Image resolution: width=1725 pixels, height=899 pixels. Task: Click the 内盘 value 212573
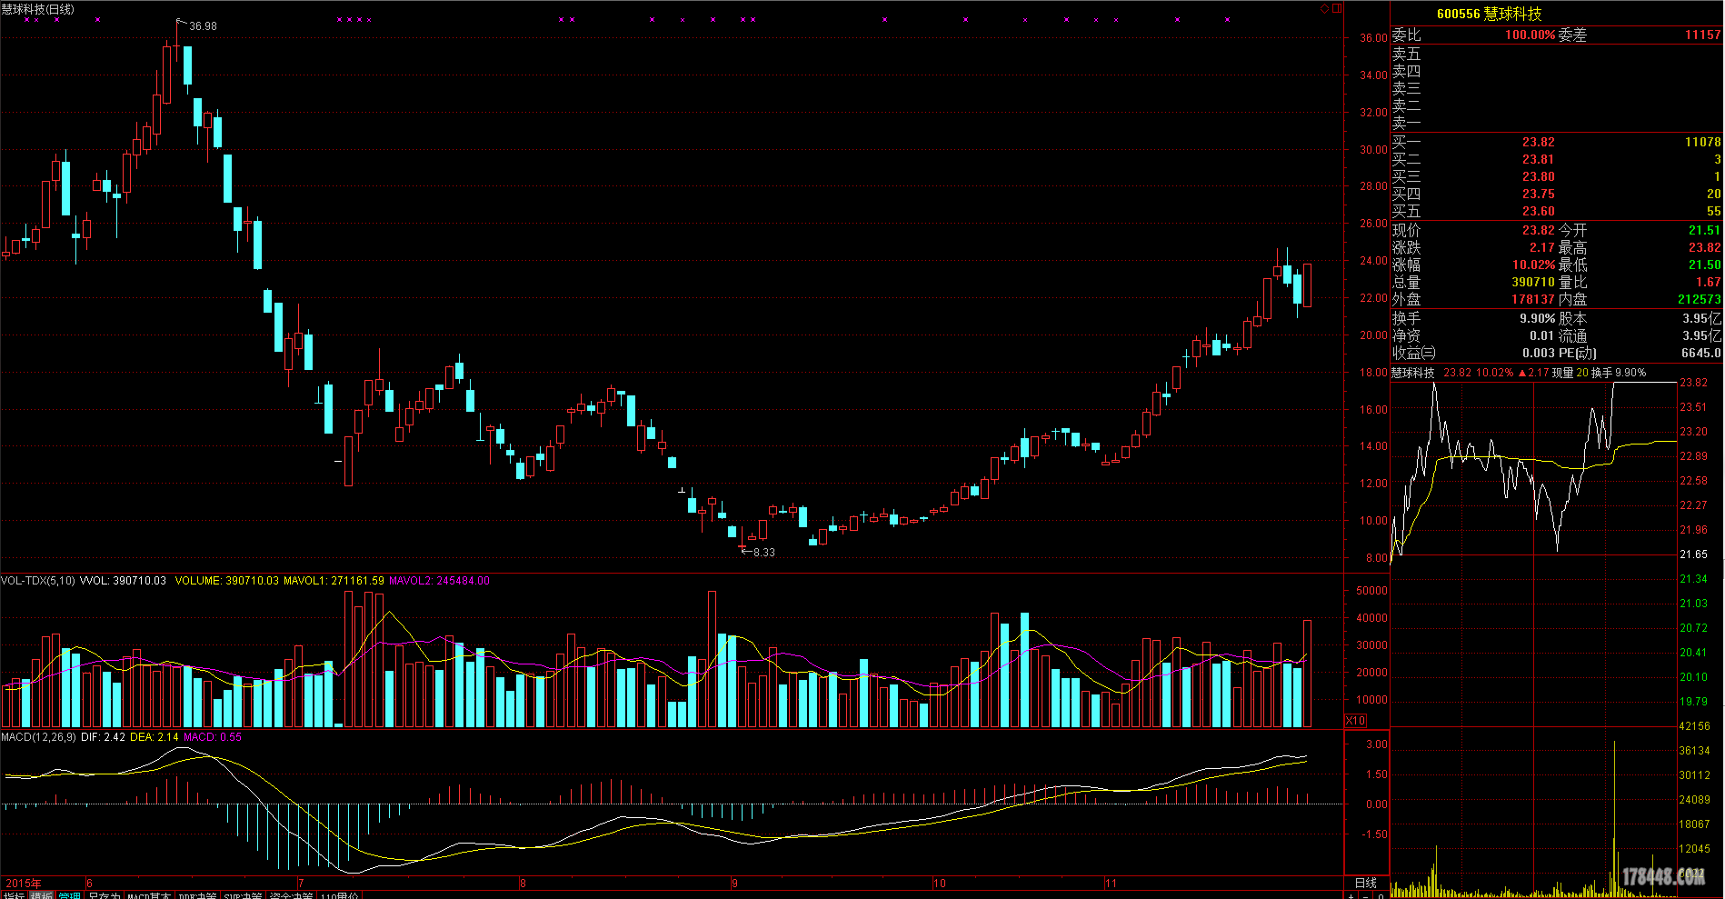pyautogui.click(x=1700, y=299)
